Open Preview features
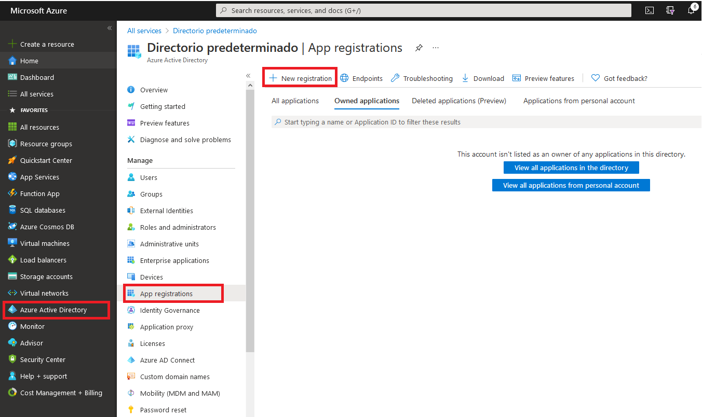Viewport: 702px width, 417px height. pyautogui.click(x=543, y=78)
